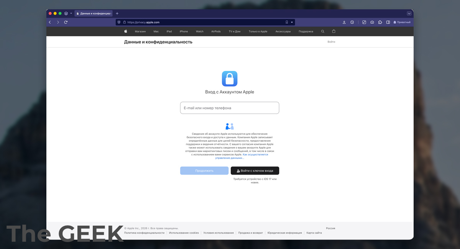Click the Войти с ключом входа button
The height and width of the screenshot is (249, 460).
(255, 171)
